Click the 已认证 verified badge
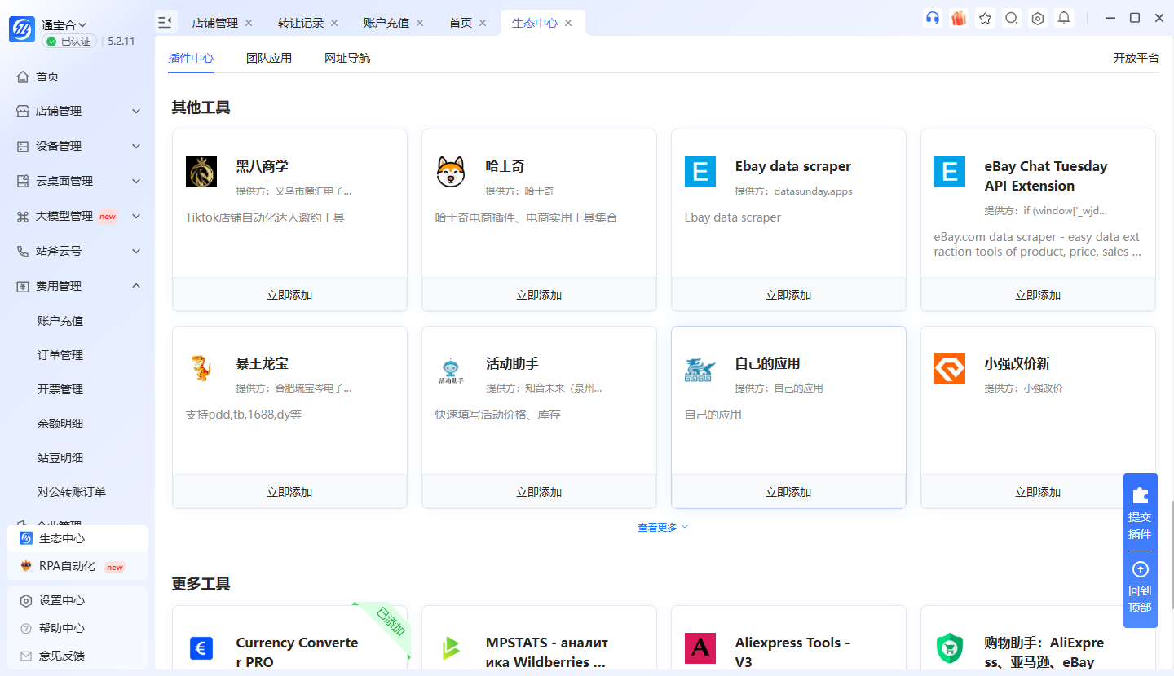Screen dimensions: 1174x676 [70, 41]
